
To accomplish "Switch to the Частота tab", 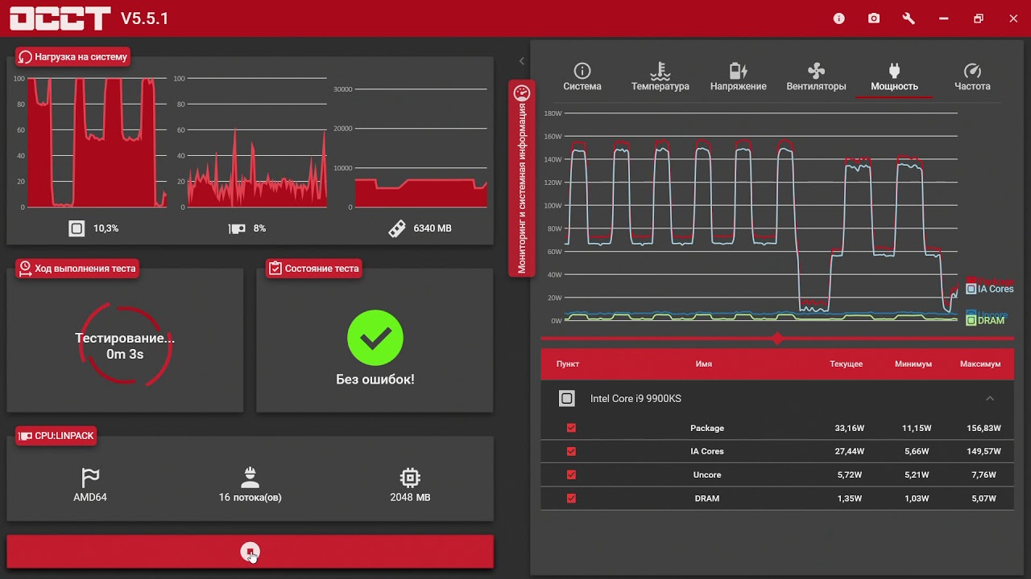I will [x=972, y=77].
